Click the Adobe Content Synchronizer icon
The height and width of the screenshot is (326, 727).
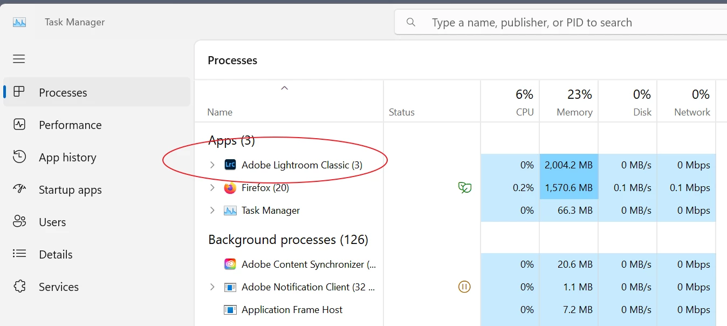tap(230, 264)
